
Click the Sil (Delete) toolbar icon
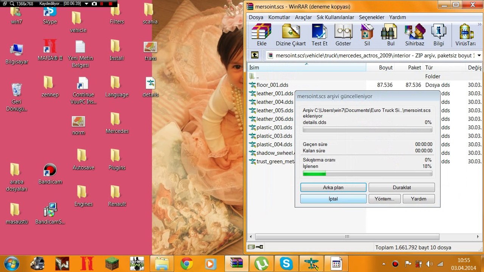(x=367, y=35)
